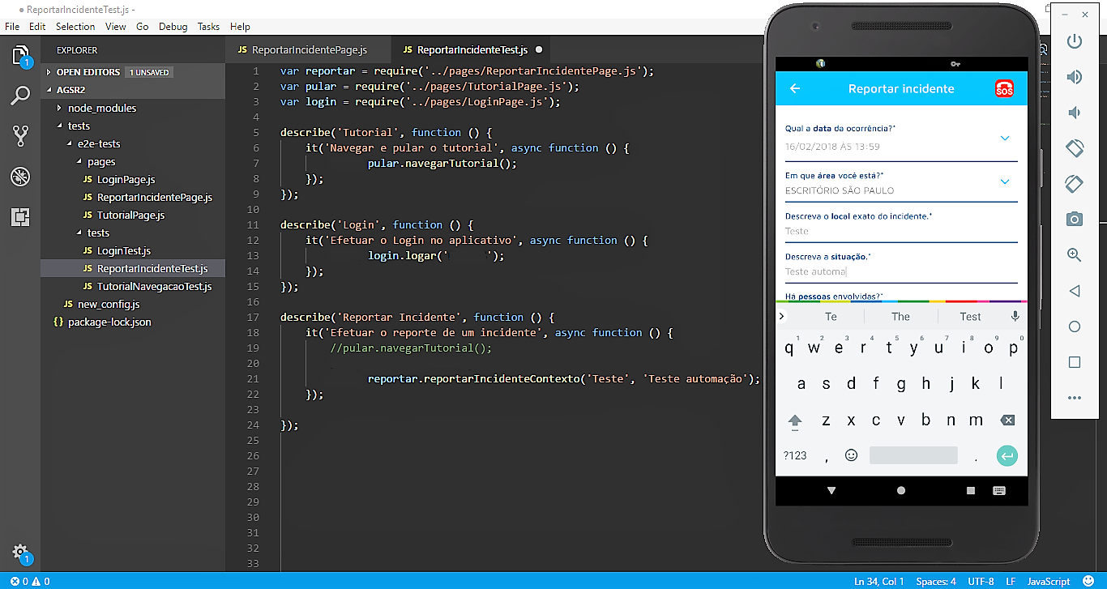The image size is (1107, 589).
Task: Tap the emoji key on keyboard
Action: [851, 455]
